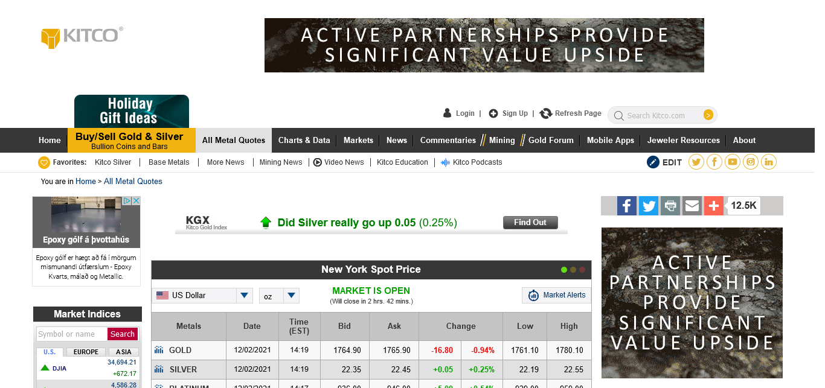The height and width of the screenshot is (388, 825).
Task: Click the email share icon
Action: point(692,206)
